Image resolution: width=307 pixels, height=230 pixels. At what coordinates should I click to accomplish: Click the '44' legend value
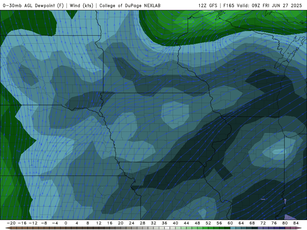point(187,223)
